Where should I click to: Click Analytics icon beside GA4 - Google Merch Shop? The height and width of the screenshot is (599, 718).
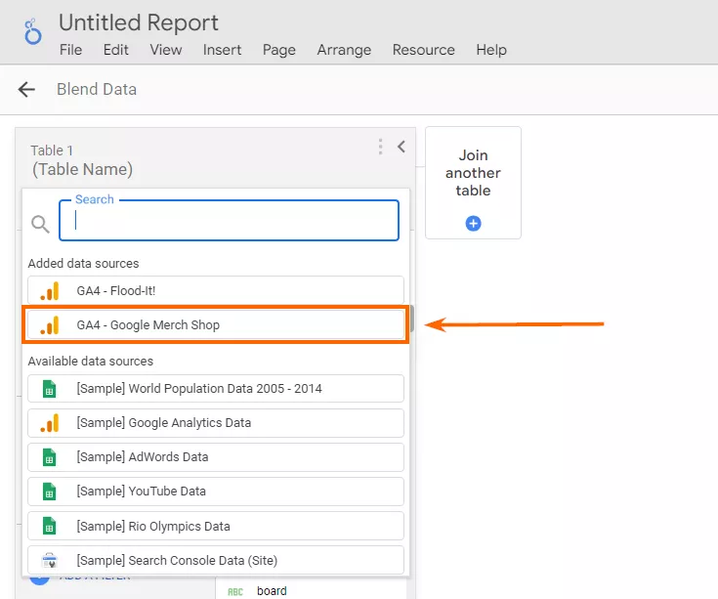[x=50, y=325]
